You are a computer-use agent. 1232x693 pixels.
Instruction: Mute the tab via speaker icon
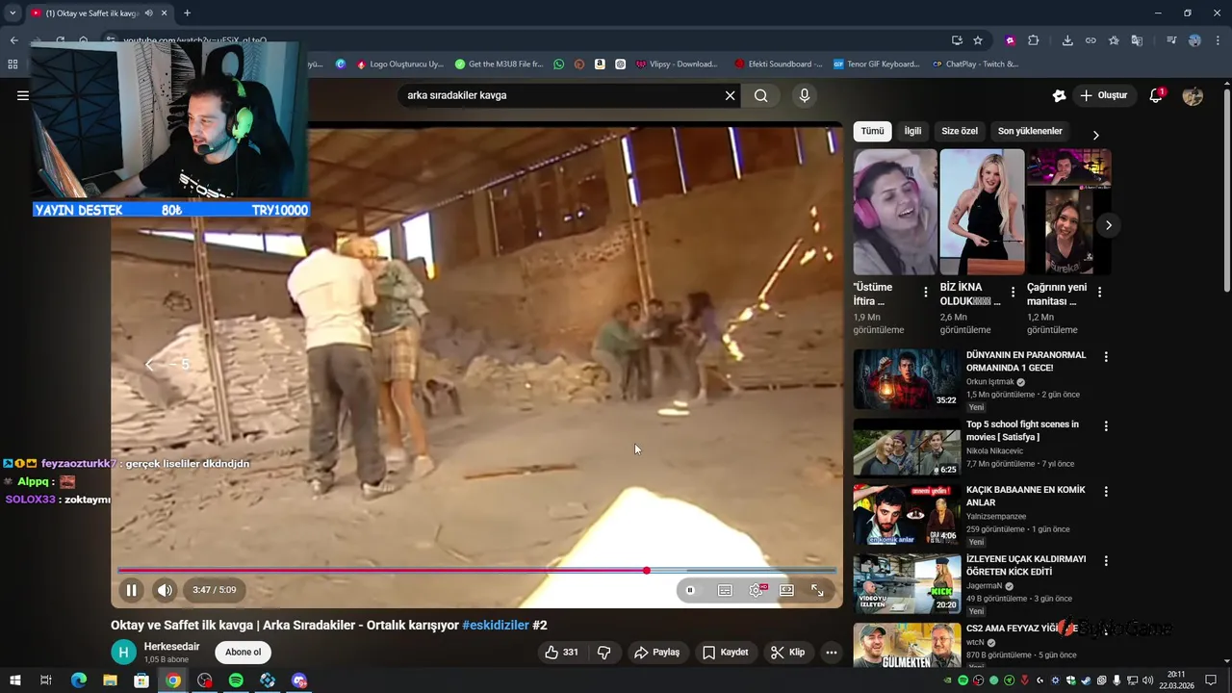(x=148, y=13)
